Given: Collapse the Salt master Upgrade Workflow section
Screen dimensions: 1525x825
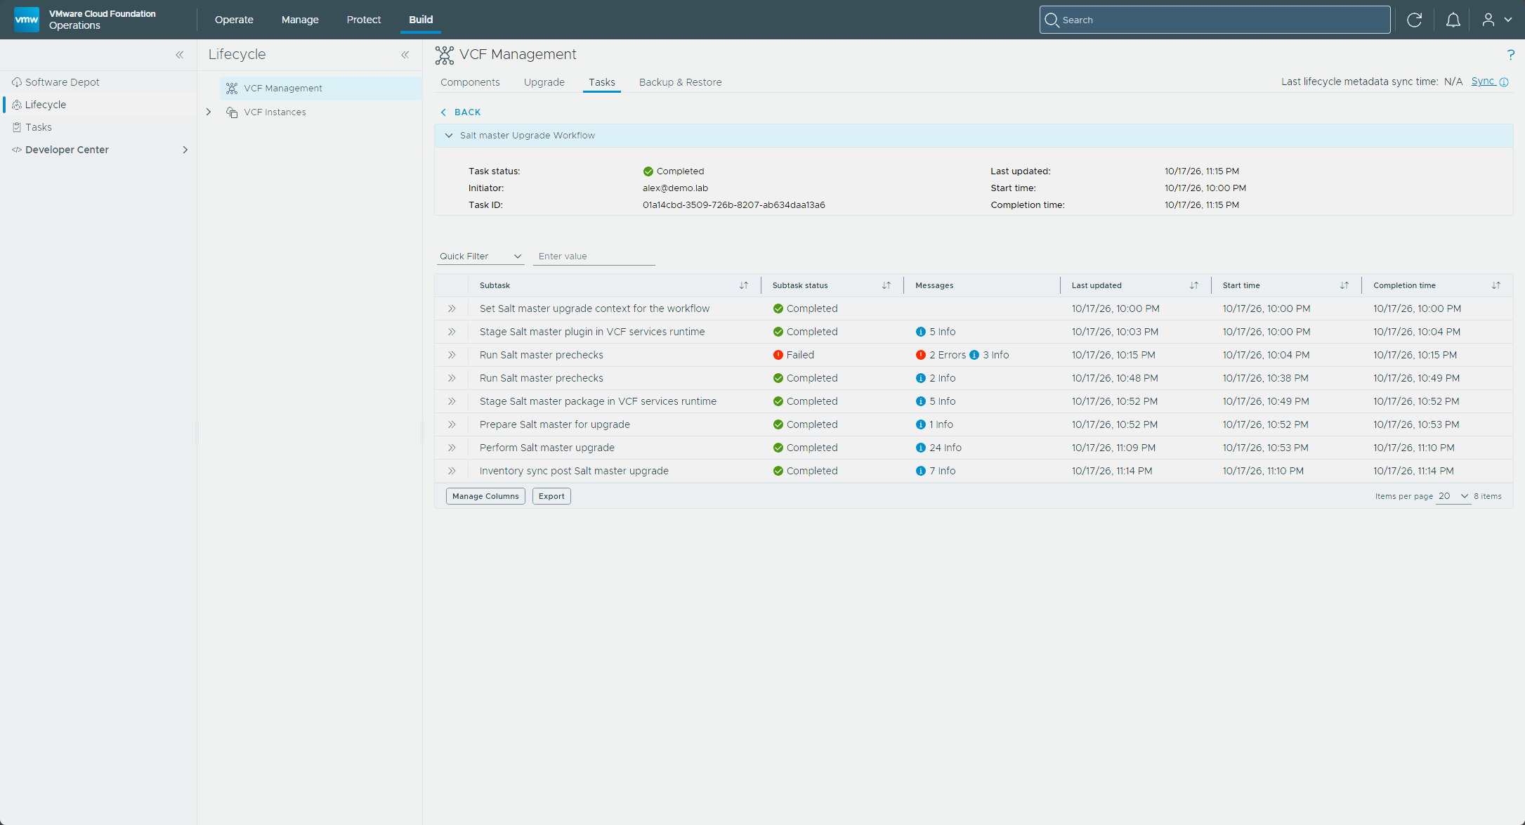Looking at the screenshot, I should [x=449, y=136].
